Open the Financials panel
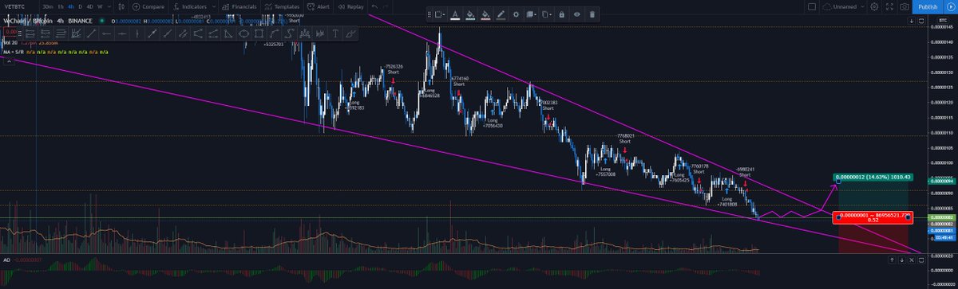958x289 pixels. click(239, 6)
